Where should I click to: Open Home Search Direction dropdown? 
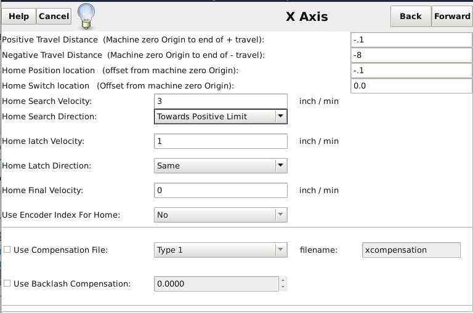click(x=220, y=116)
